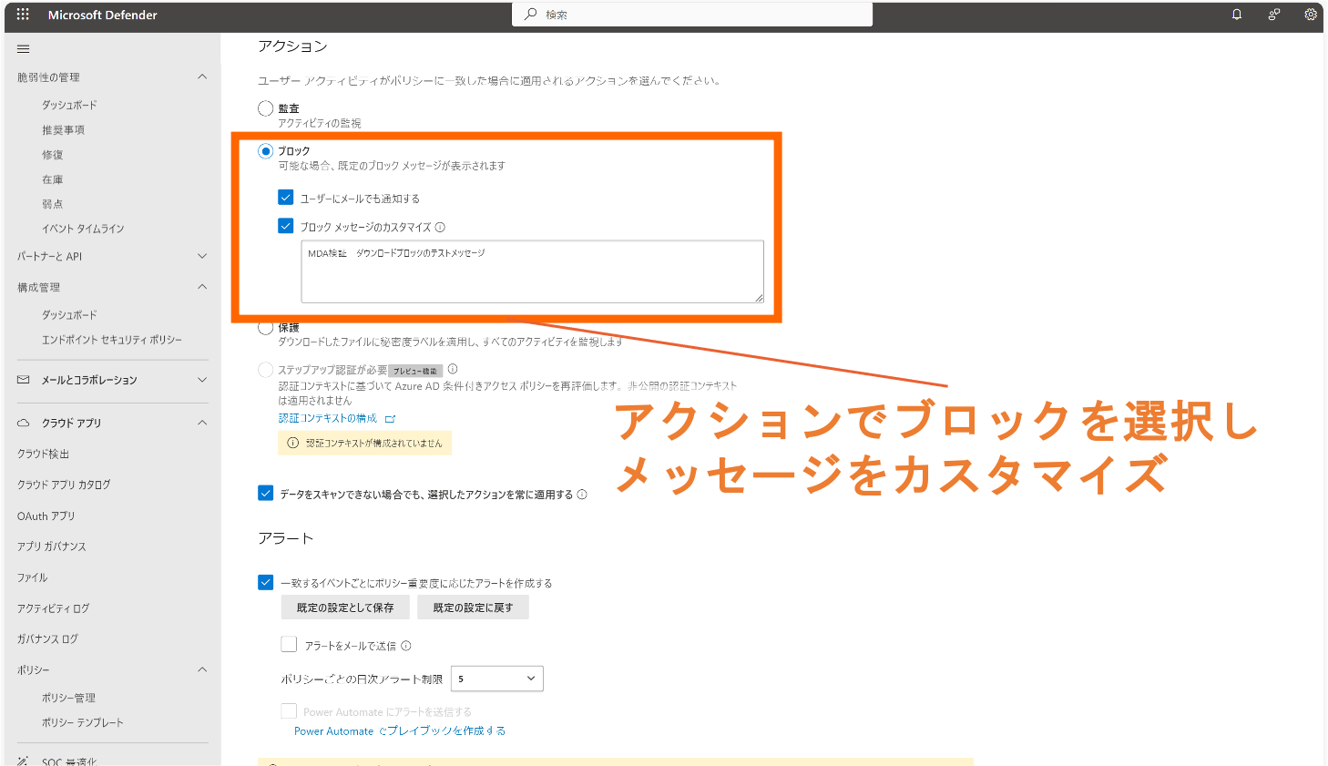Click info icon beside ステップアップ認証が必要
This screenshot has height=766, width=1328.
453,369
